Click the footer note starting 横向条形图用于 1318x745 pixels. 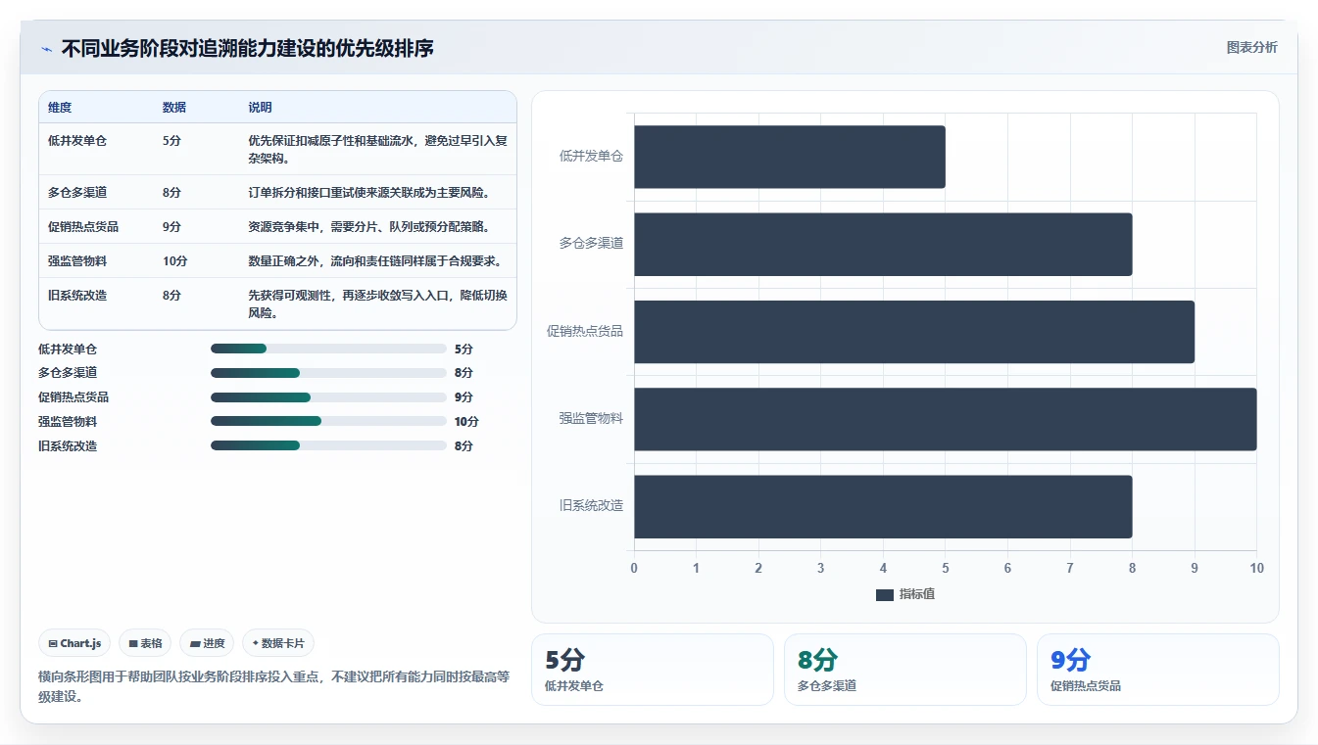[274, 686]
